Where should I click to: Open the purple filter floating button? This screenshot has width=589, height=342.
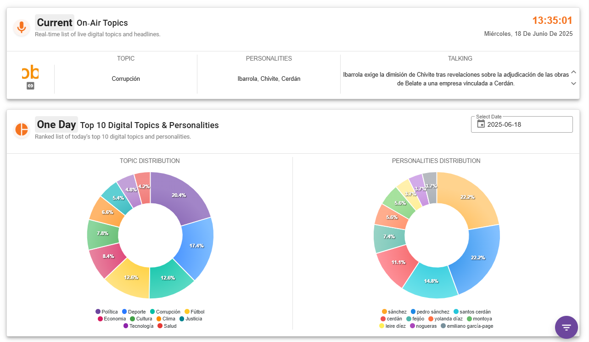[566, 327]
